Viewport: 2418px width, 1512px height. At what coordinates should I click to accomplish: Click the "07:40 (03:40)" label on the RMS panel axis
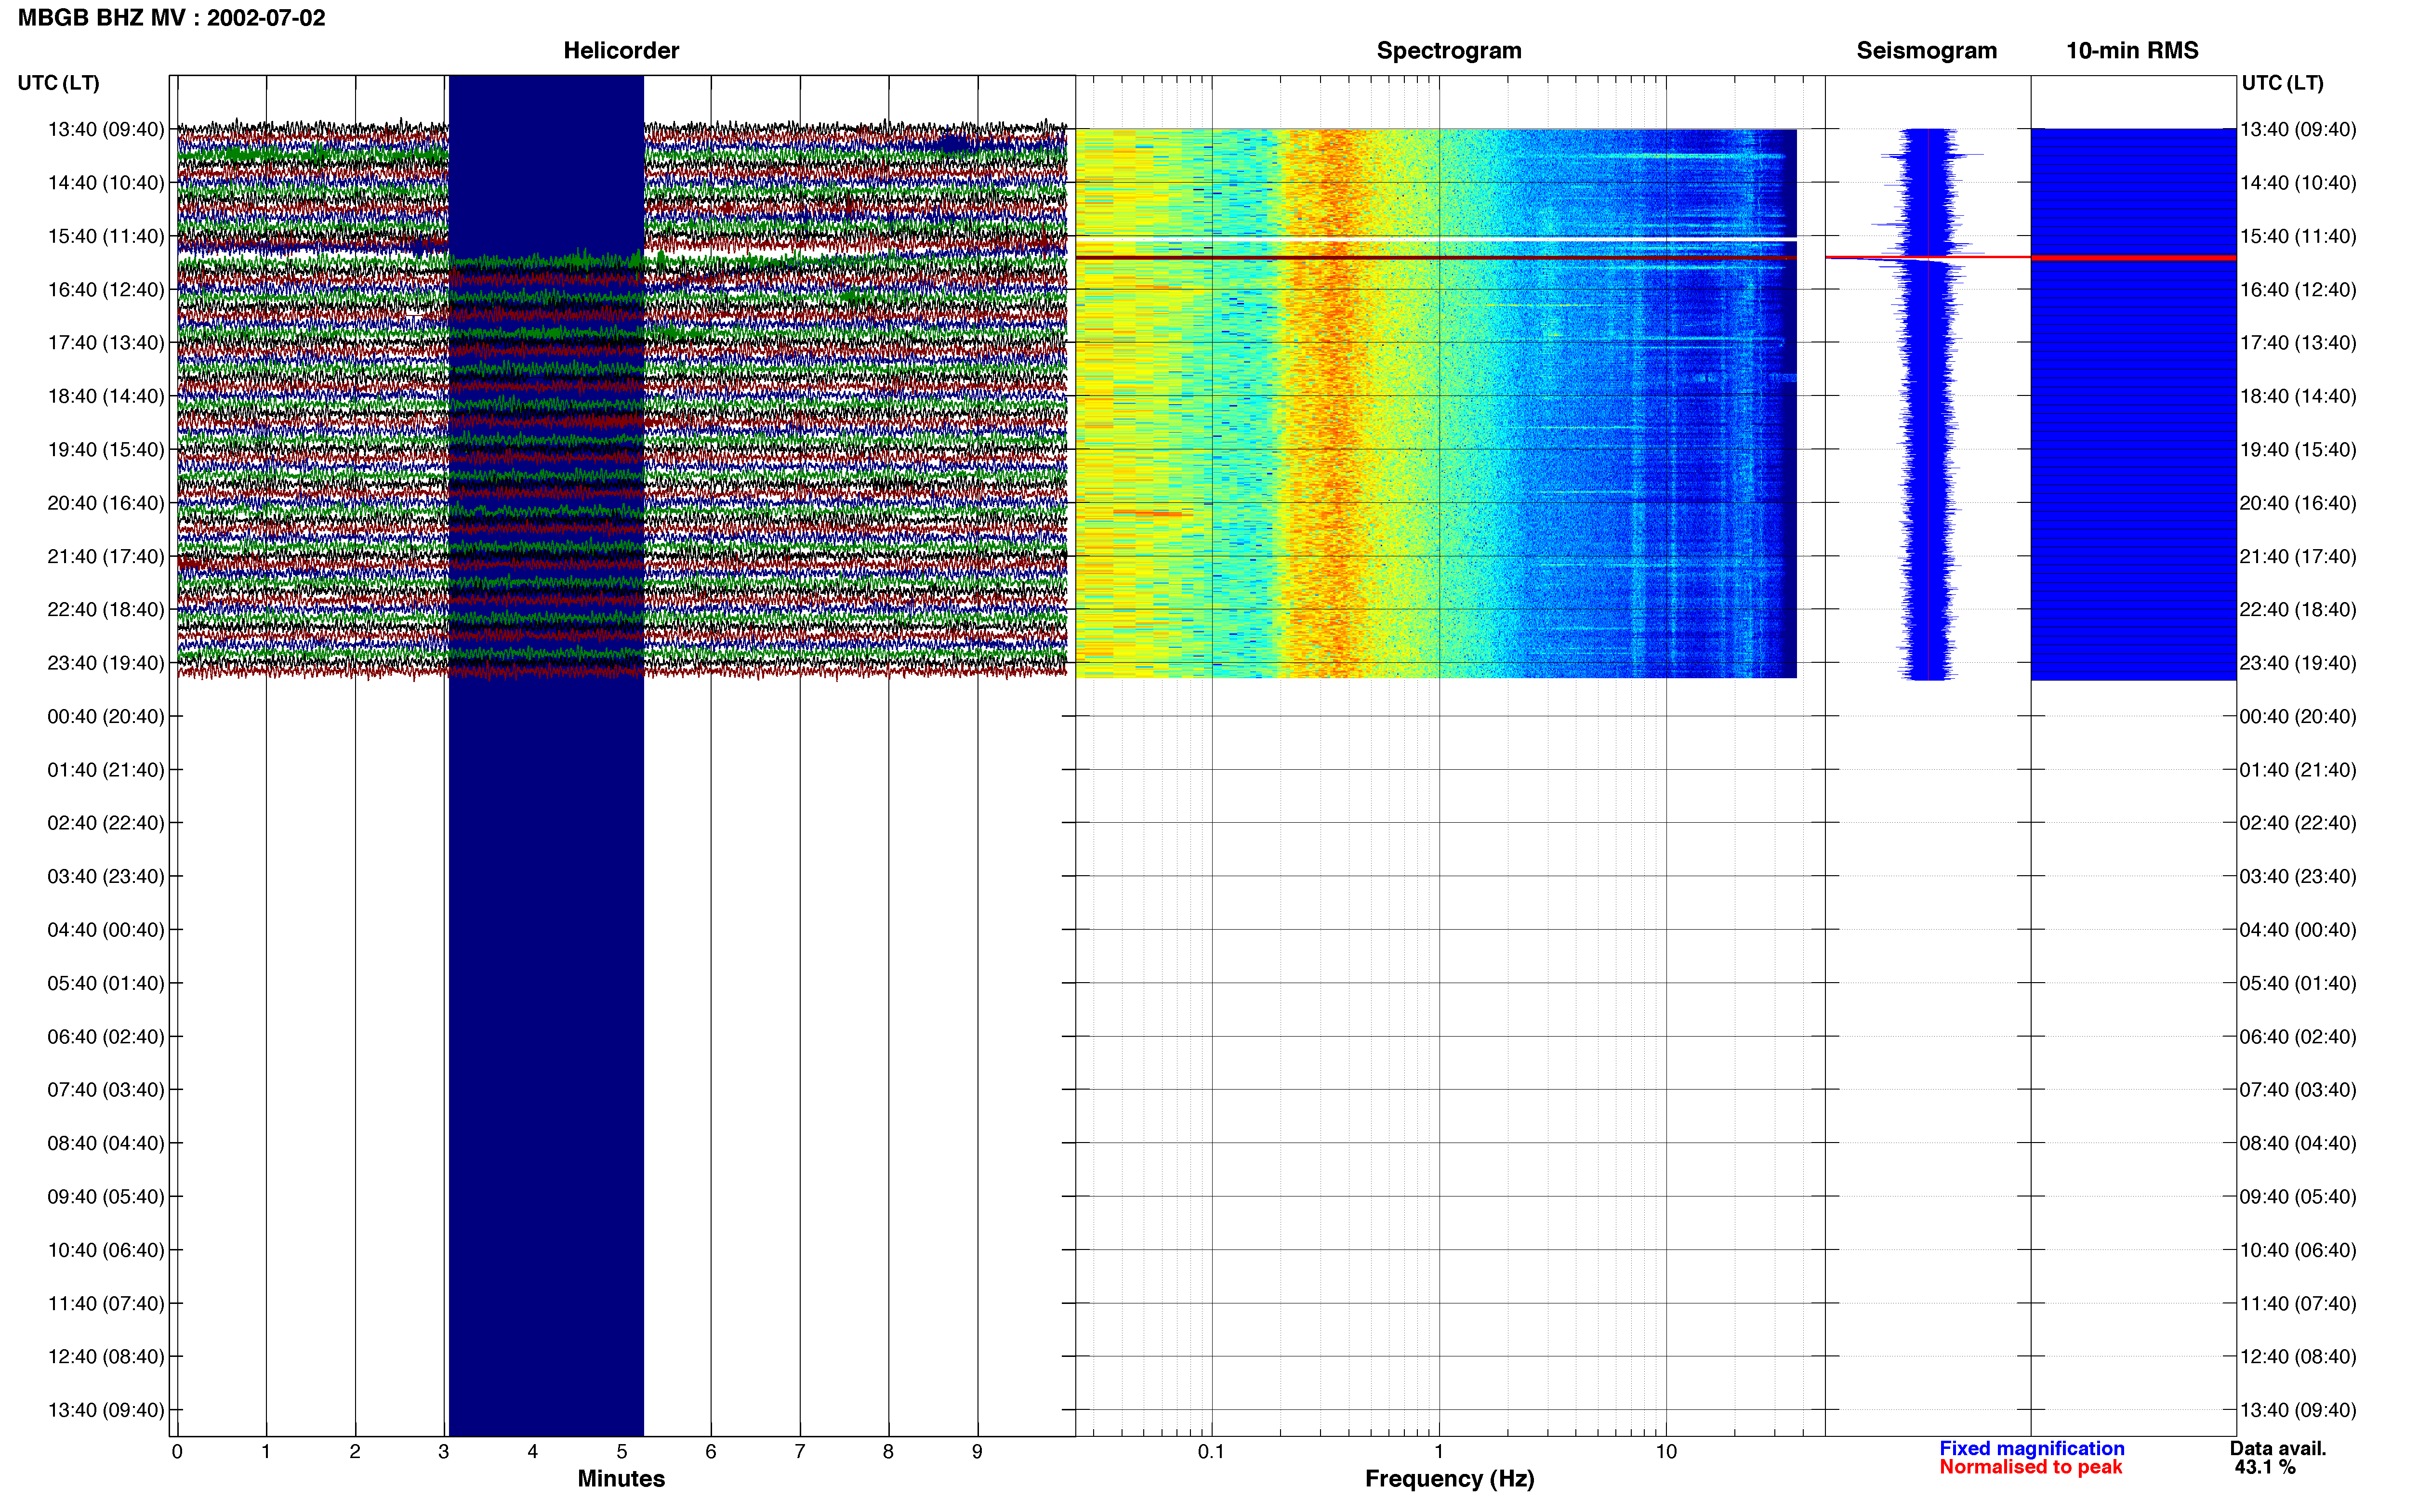(2298, 1090)
